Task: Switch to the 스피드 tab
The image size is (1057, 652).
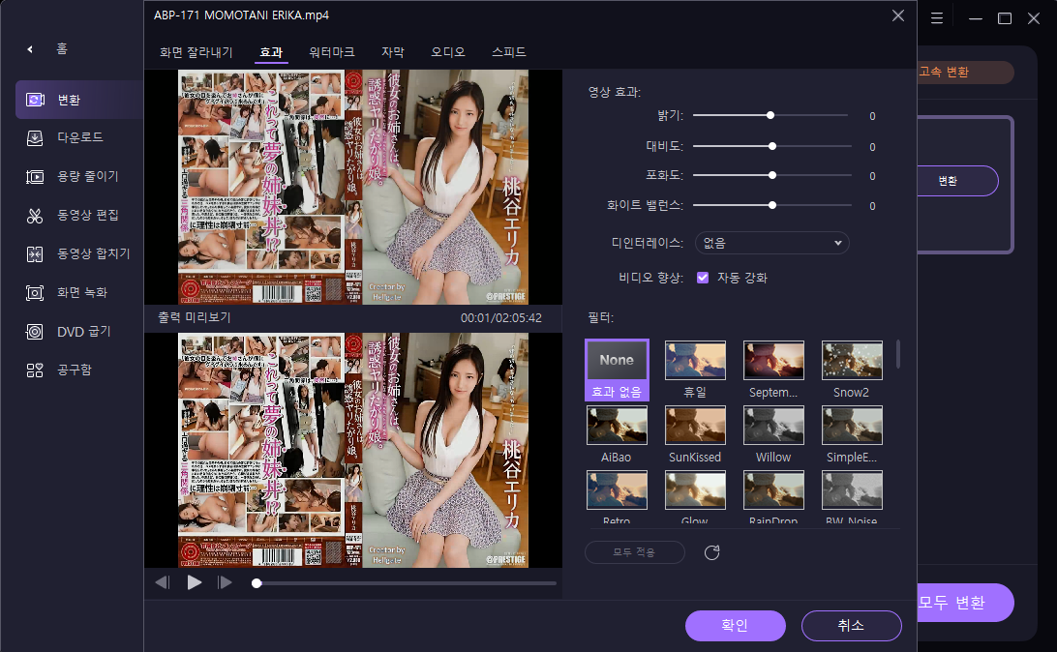Action: point(509,52)
